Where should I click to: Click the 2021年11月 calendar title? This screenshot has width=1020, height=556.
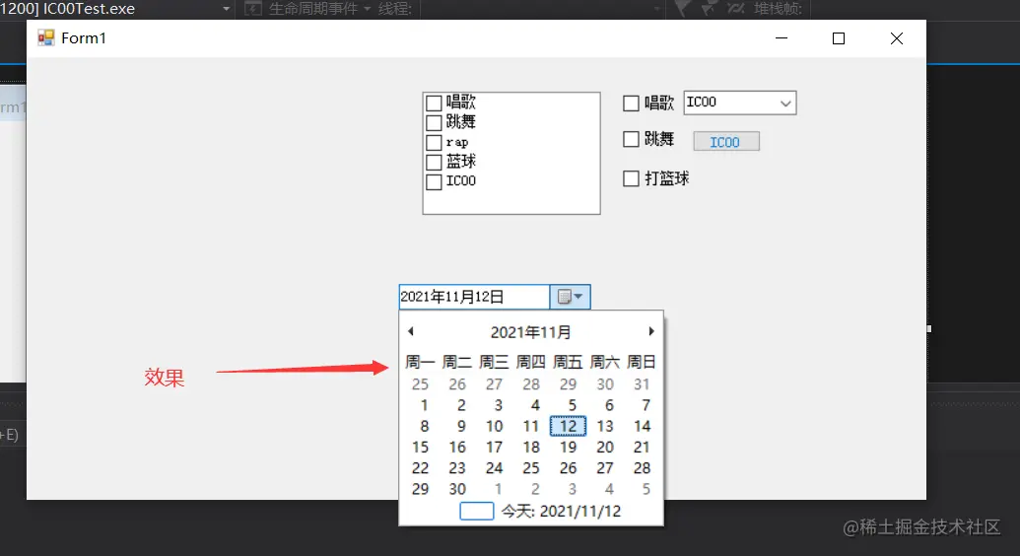pos(531,332)
